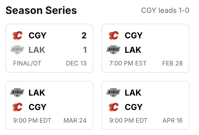Click Flames logo in Mar 24 game
This screenshot has width=199, height=135.
click(x=17, y=107)
